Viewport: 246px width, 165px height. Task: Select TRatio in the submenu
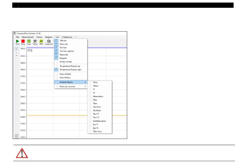[100, 86]
